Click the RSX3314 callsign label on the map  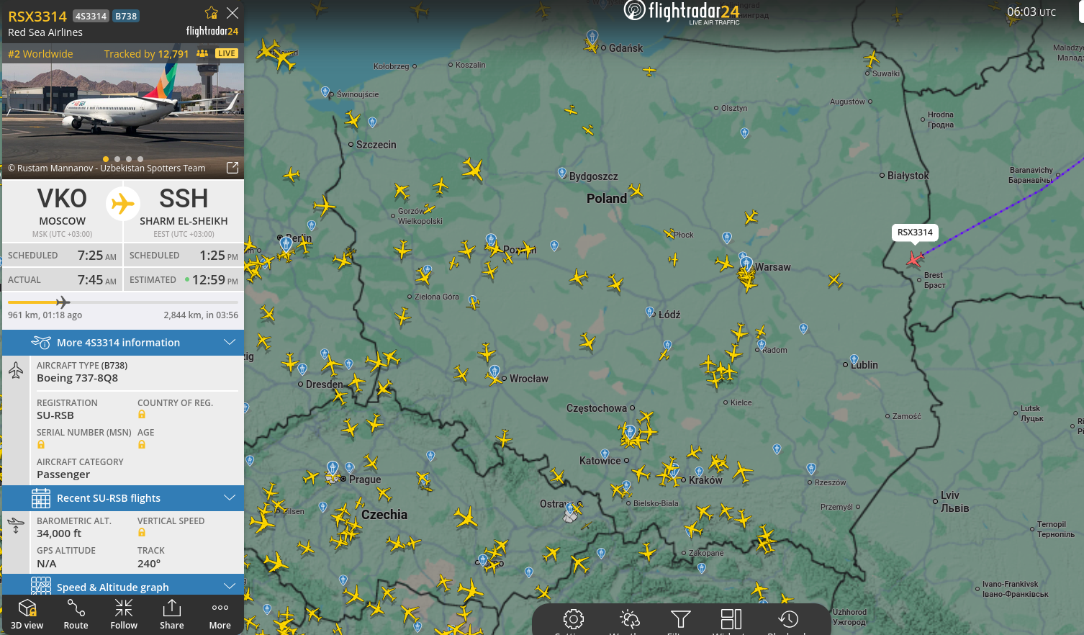click(915, 233)
